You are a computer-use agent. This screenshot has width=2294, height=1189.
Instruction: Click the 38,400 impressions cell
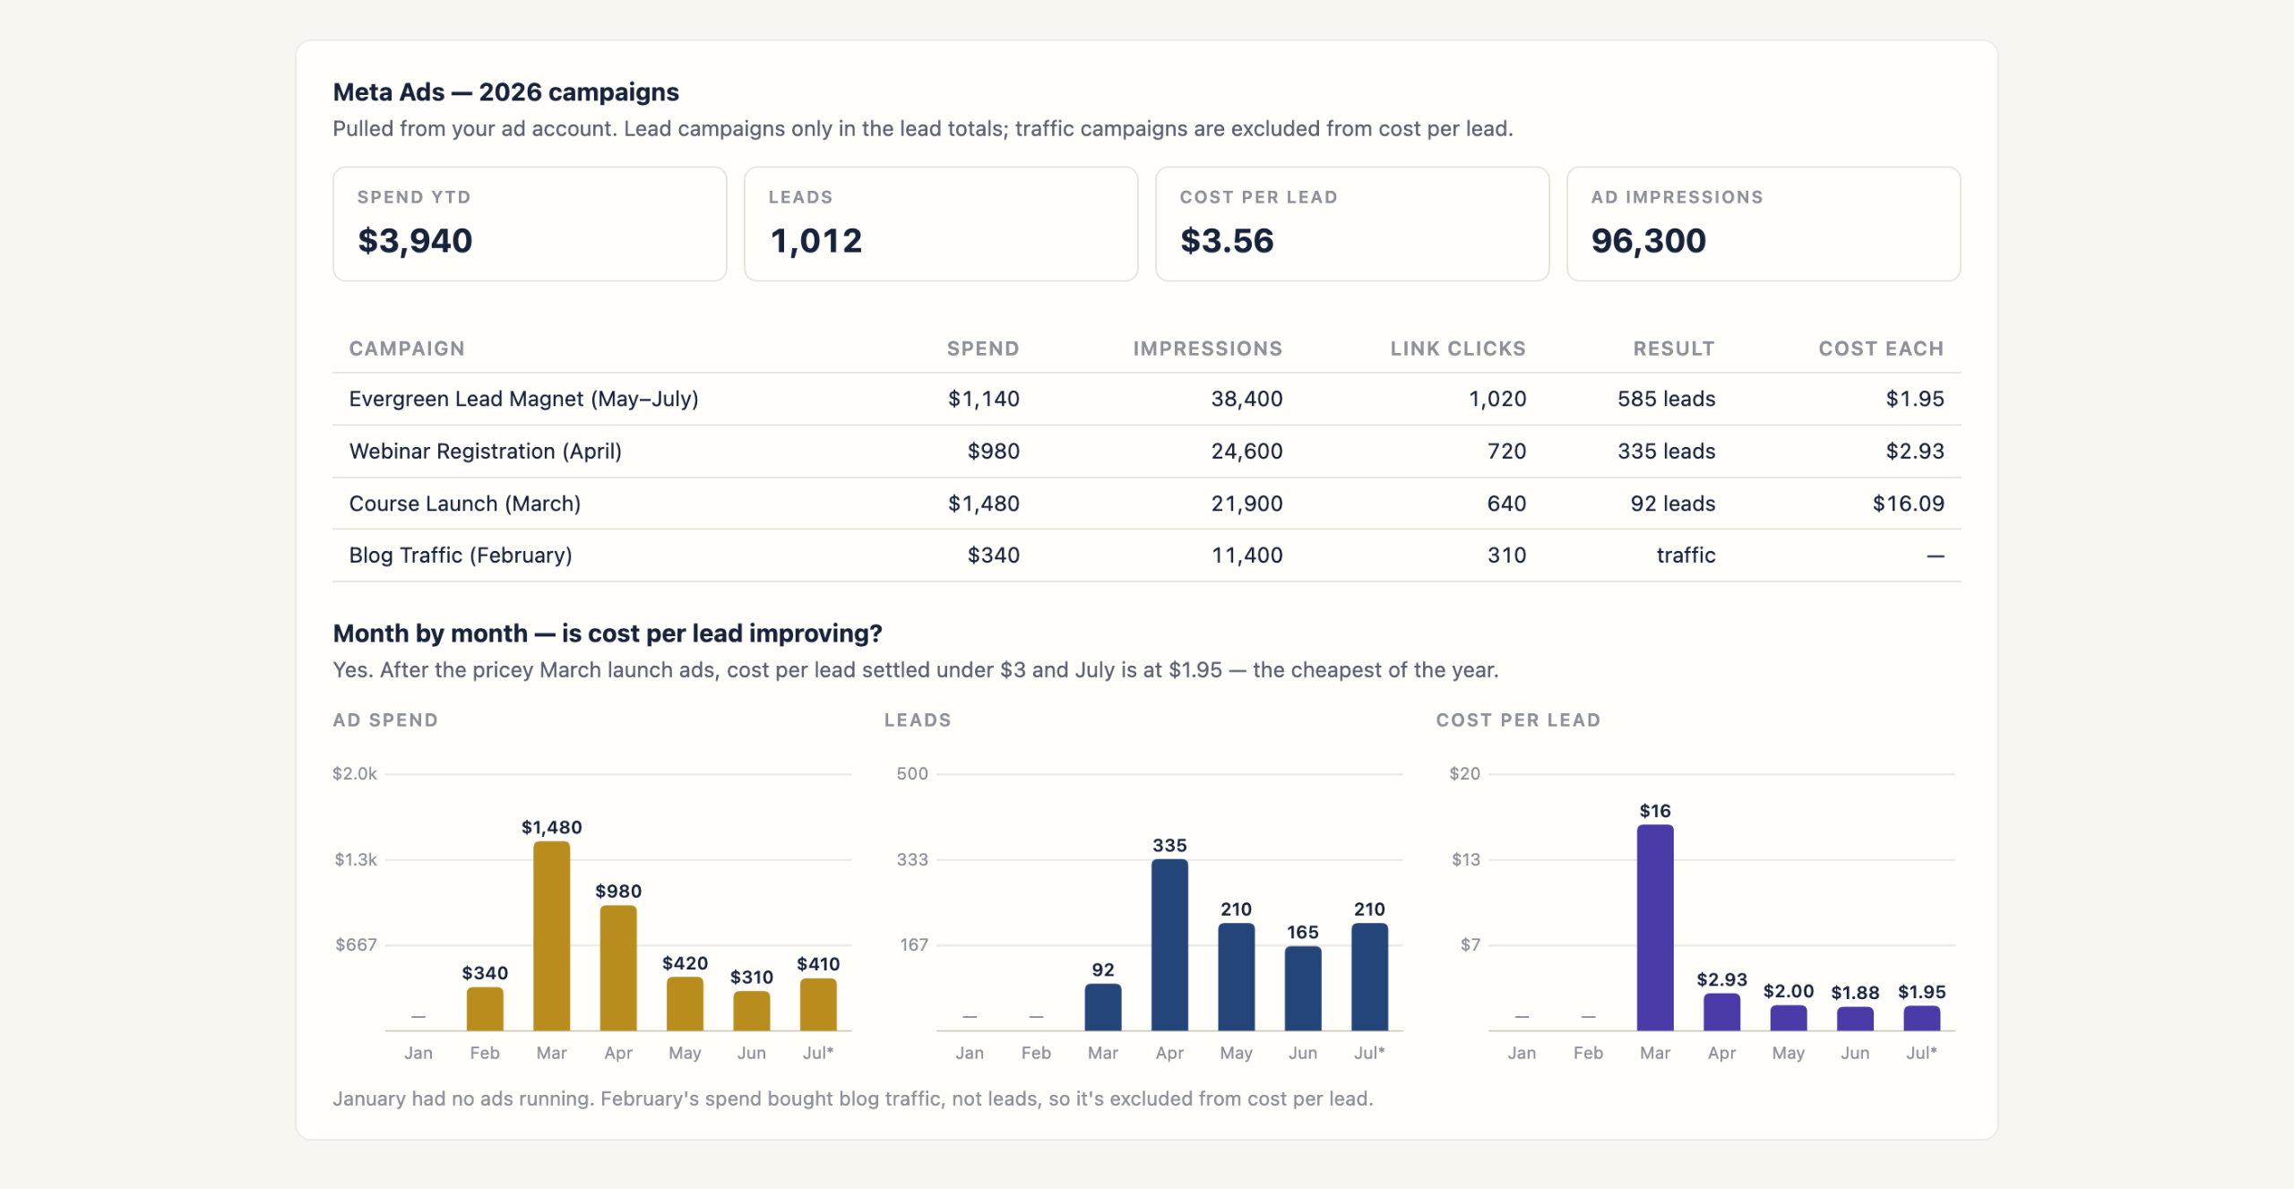(x=1247, y=399)
